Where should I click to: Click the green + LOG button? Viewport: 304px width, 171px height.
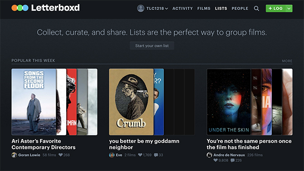coord(275,8)
